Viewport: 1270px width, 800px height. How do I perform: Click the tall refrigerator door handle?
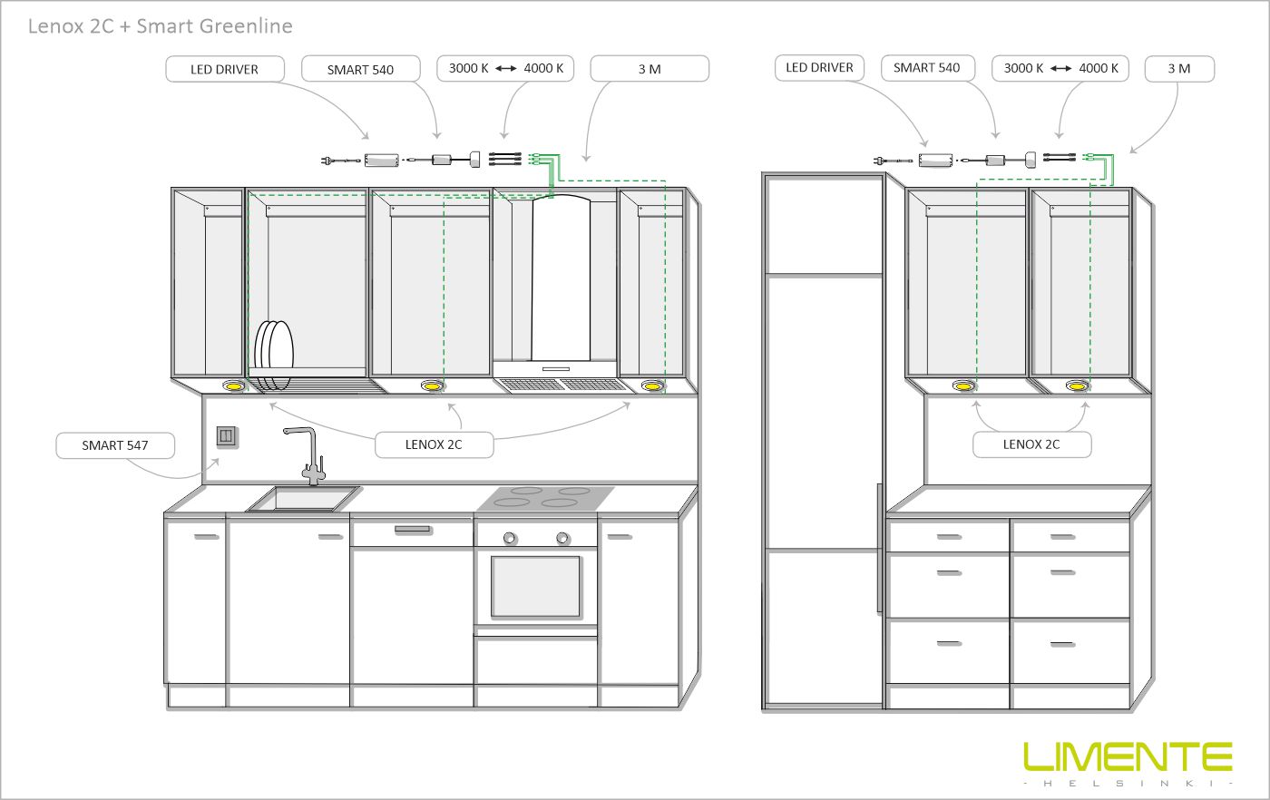coord(879,549)
